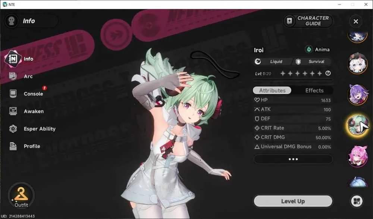
Task: Expand more attributes with the three dots
Action: pyautogui.click(x=293, y=159)
